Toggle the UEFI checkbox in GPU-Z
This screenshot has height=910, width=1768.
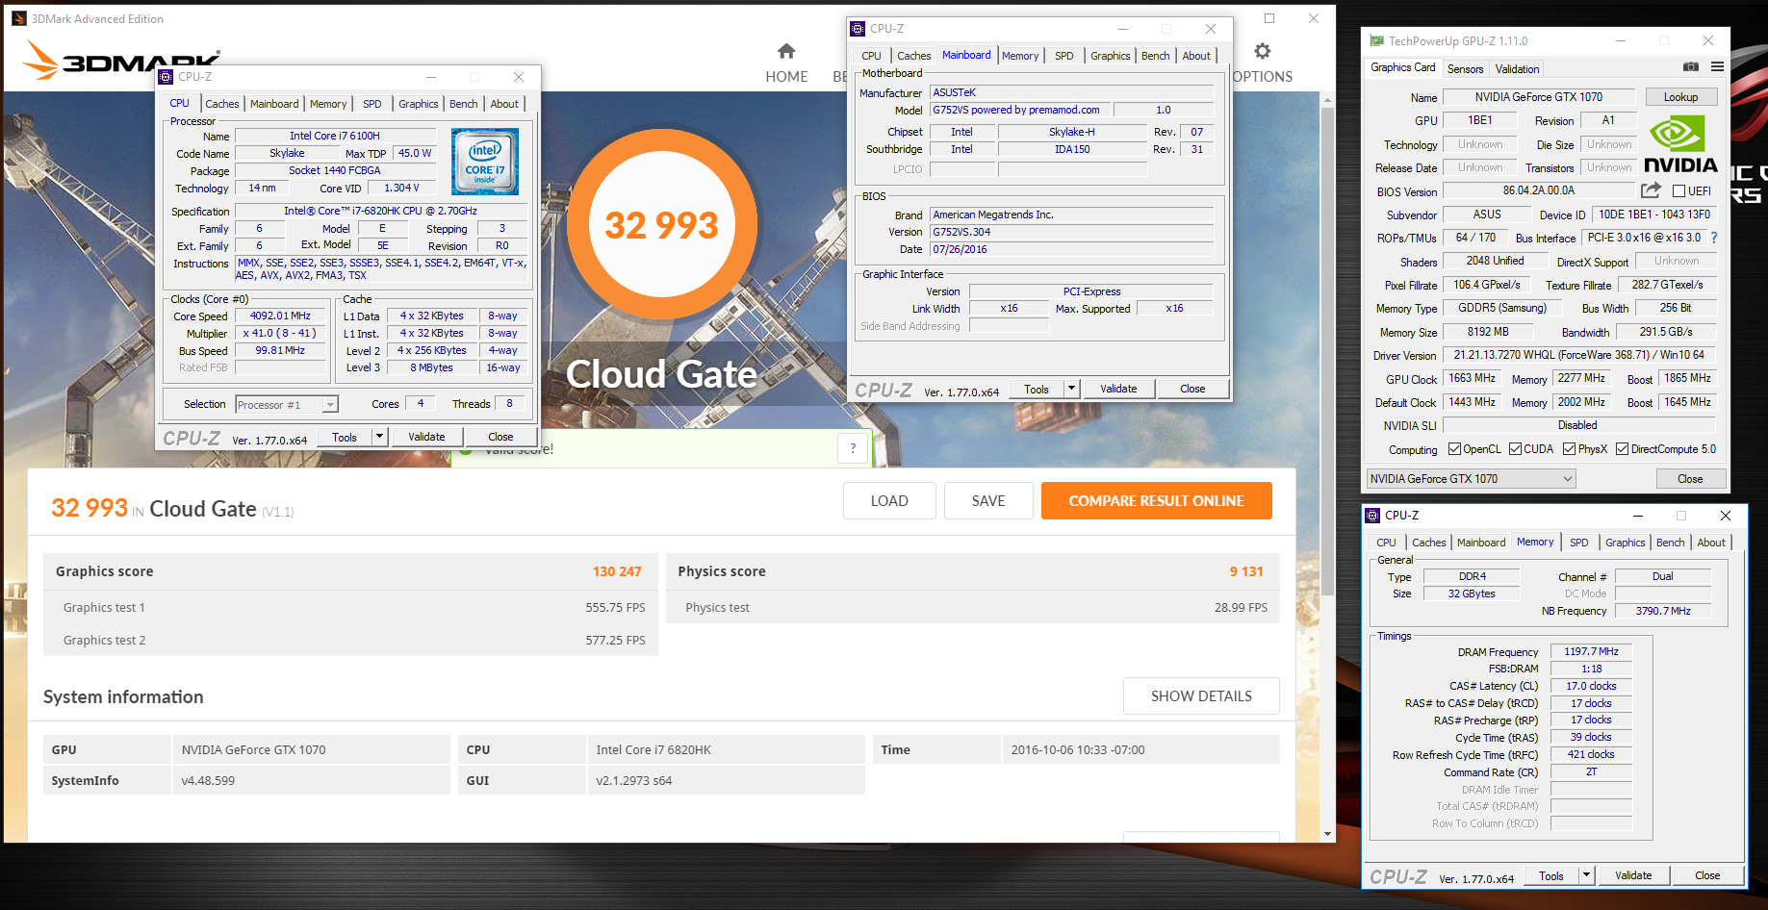pyautogui.click(x=1678, y=191)
